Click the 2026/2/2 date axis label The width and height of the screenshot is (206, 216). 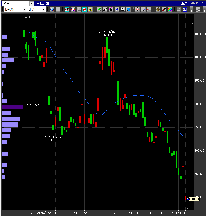pos(44,213)
